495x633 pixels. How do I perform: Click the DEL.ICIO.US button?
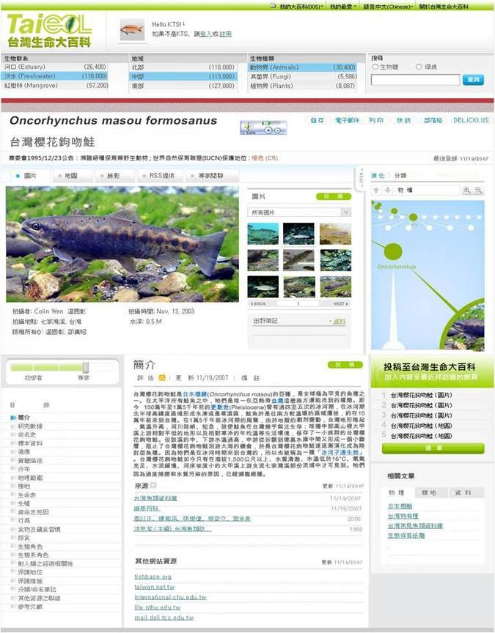[x=471, y=120]
